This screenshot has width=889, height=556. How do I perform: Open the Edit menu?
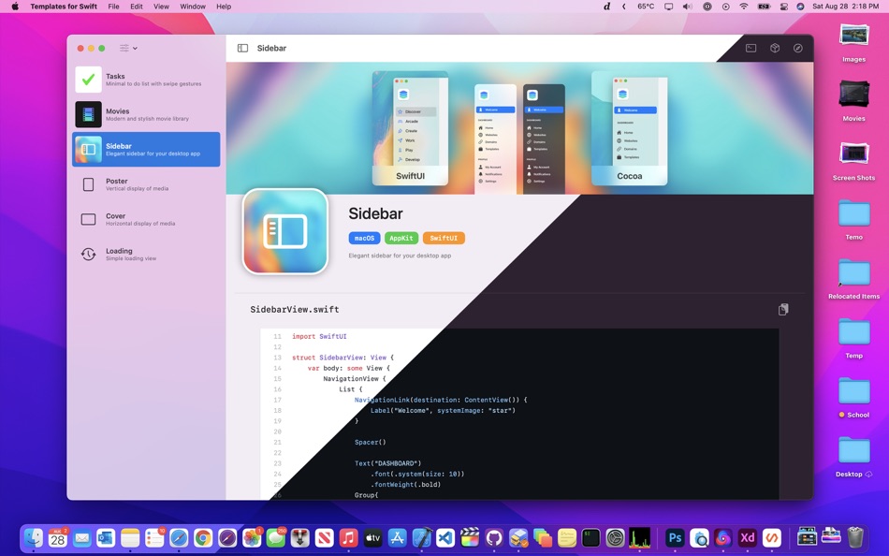click(136, 7)
